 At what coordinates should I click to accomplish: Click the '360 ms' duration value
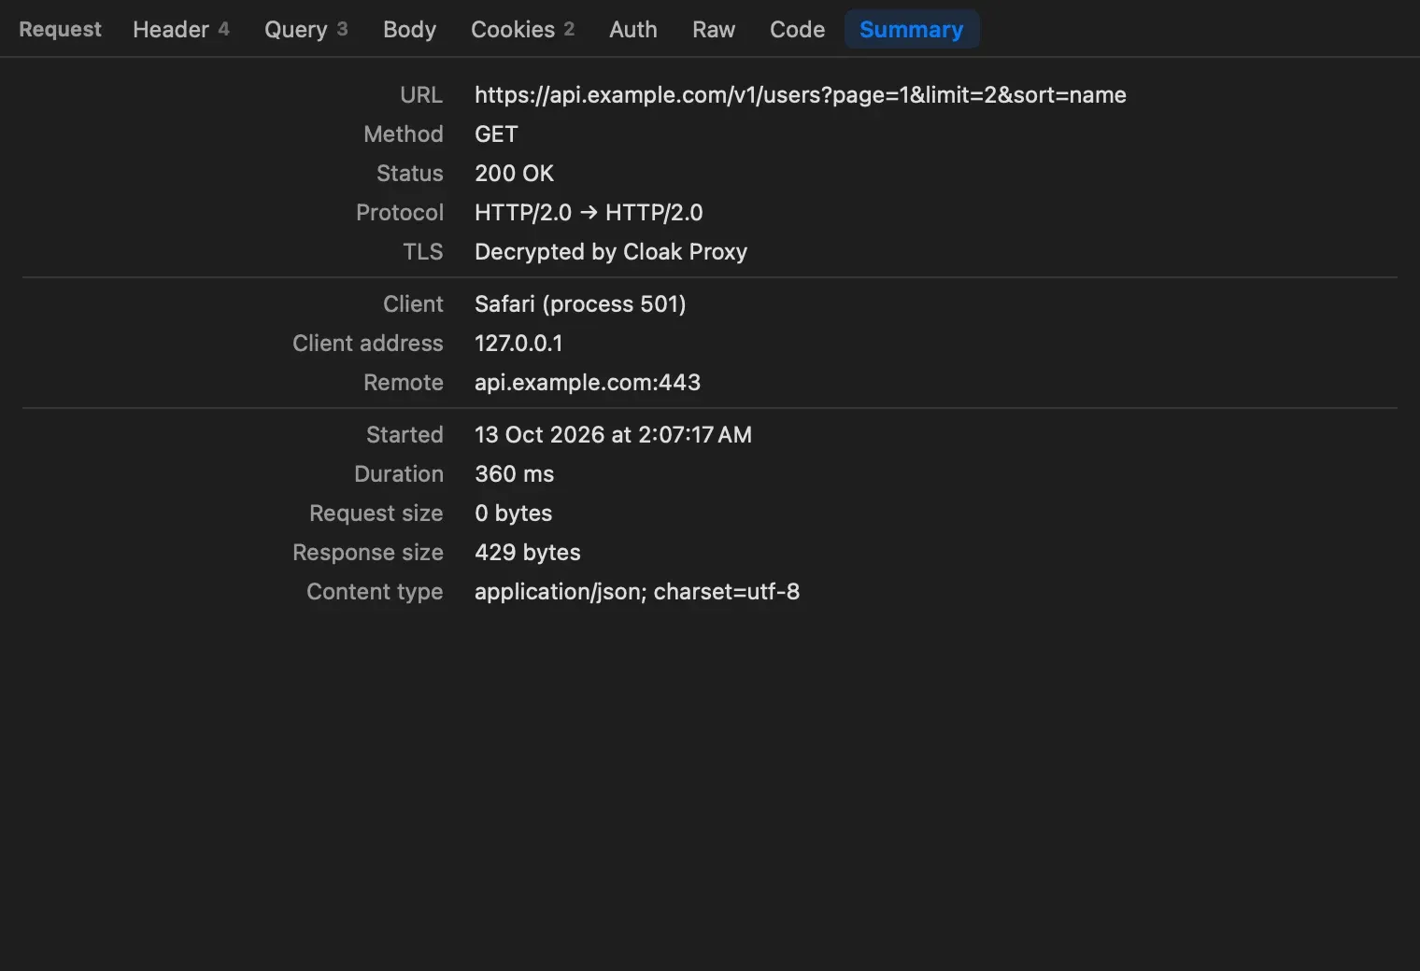click(x=514, y=474)
